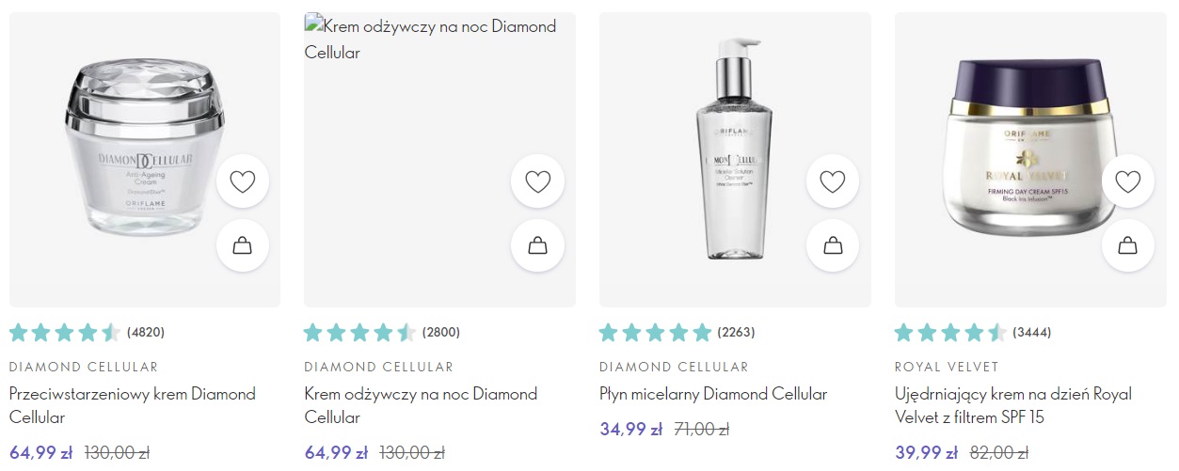View the 2263 reviews star rating

point(655,332)
